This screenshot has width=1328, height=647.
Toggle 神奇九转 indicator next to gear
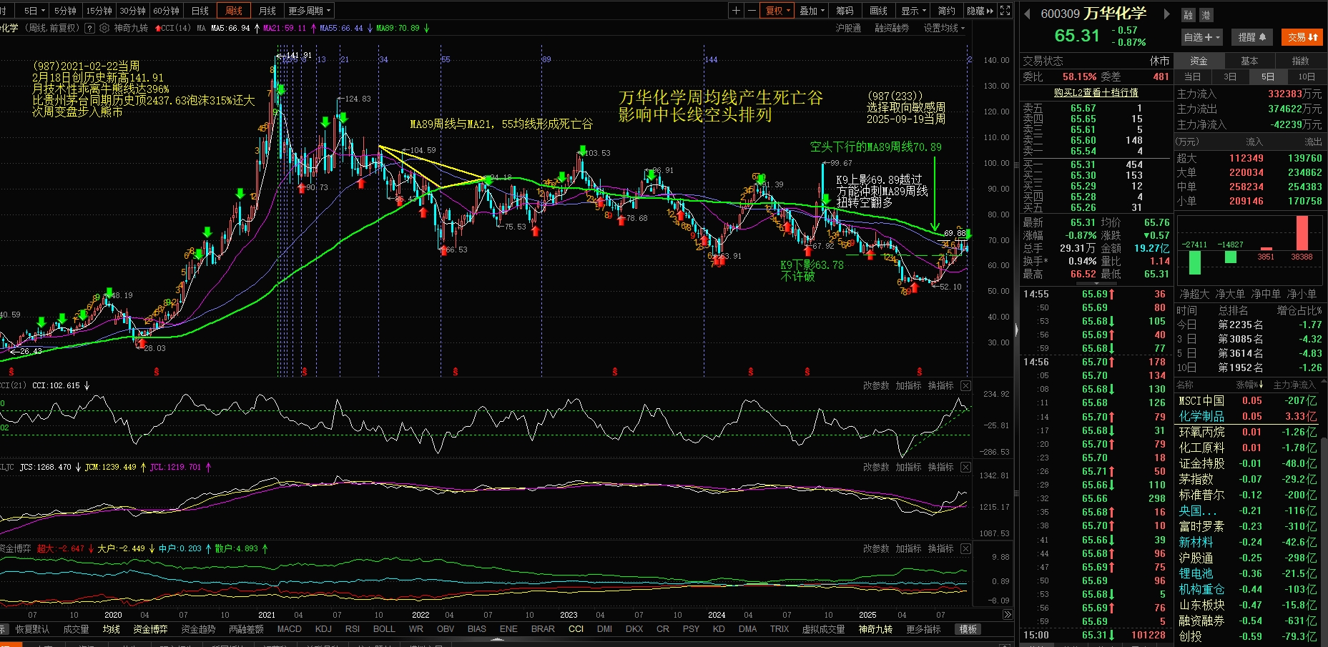[131, 29]
